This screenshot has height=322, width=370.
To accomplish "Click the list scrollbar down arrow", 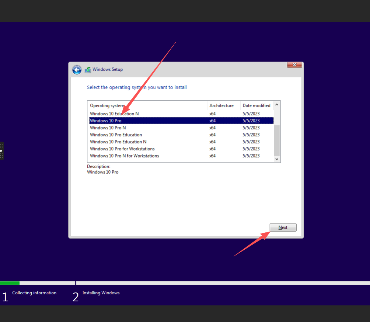I will tap(277, 159).
